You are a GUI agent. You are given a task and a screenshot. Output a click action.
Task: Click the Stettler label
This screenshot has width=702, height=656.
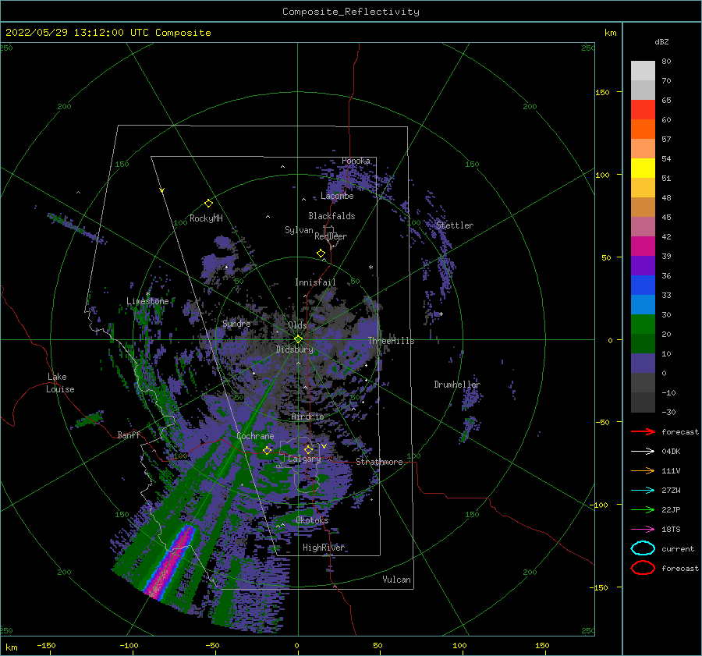point(455,225)
